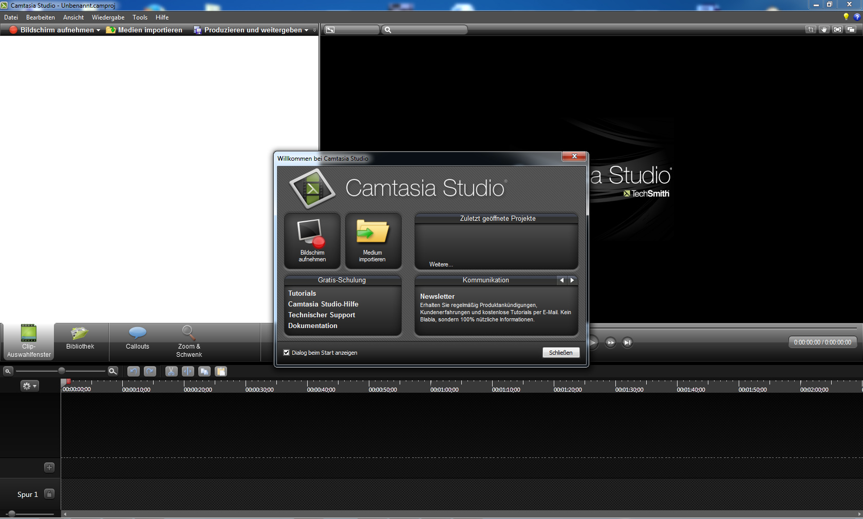Screen dimensions: 863x519
Task: Open the Wiedergabe menu
Action: (108, 17)
